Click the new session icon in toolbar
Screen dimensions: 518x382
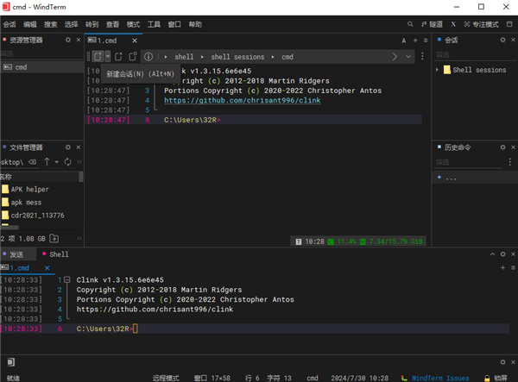click(98, 57)
